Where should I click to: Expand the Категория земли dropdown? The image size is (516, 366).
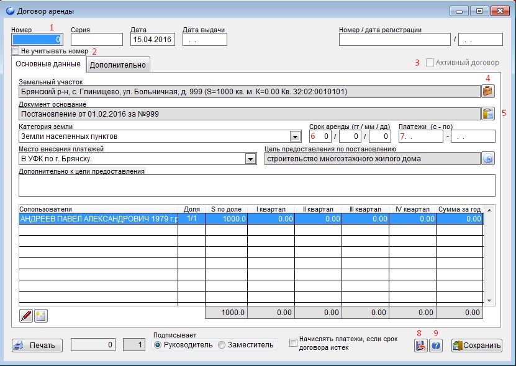(295, 136)
